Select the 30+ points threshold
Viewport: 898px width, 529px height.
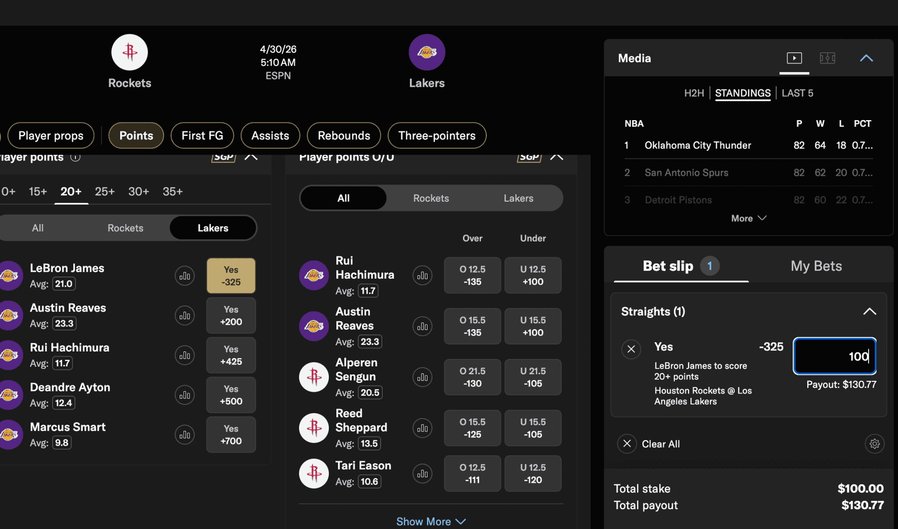point(138,192)
